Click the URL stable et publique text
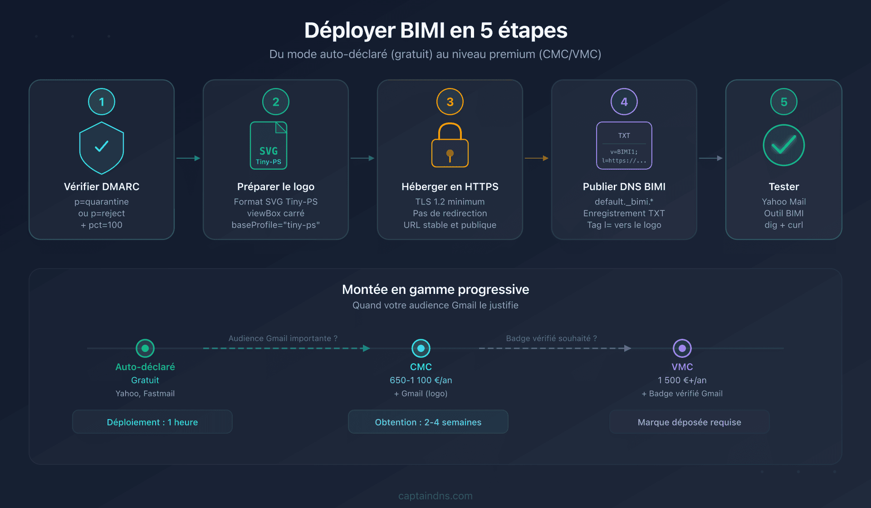 [x=450, y=225]
